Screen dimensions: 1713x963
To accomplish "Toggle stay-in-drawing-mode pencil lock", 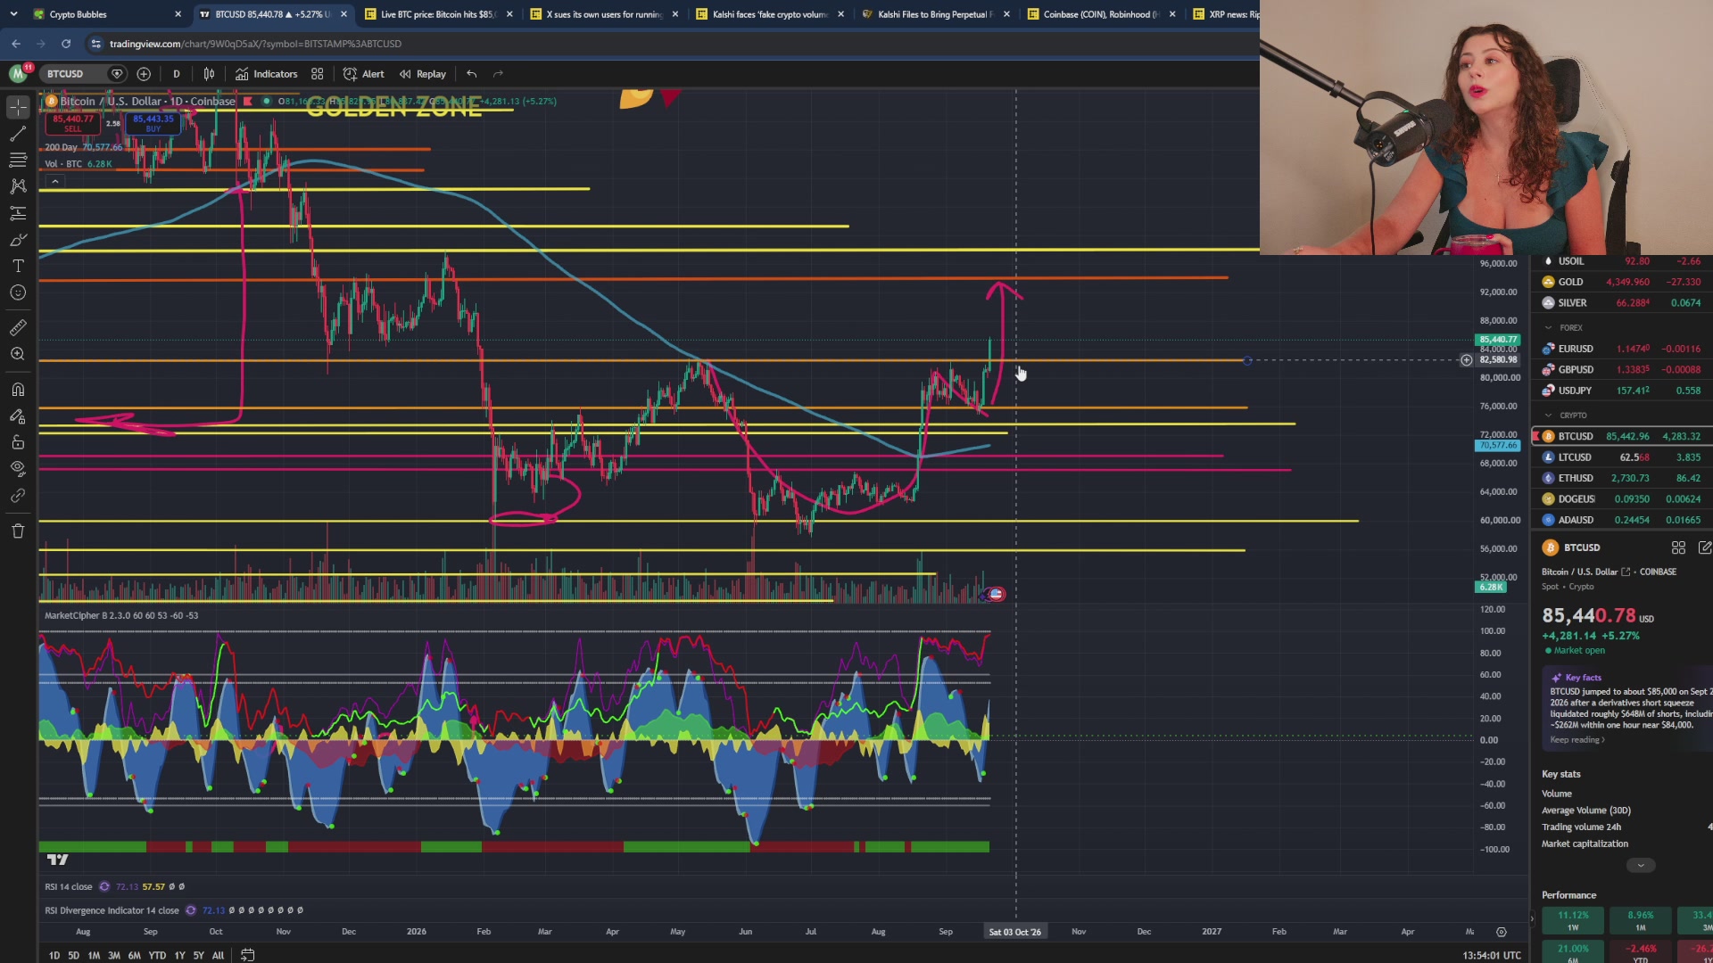I will [18, 416].
